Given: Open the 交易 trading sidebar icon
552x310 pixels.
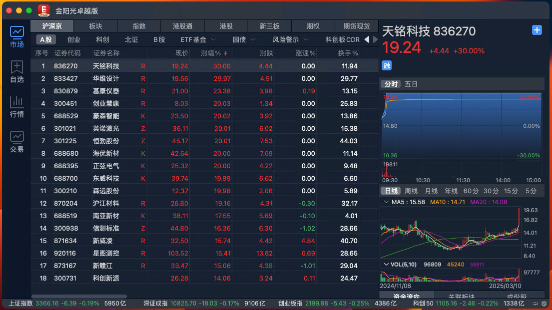Looking at the screenshot, I should pos(16,142).
